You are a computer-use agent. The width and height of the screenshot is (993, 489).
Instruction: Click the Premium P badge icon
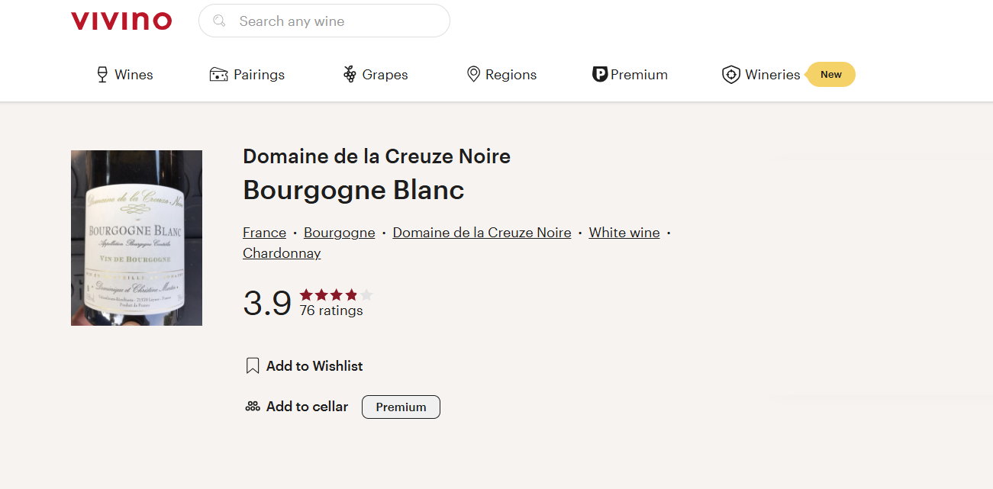click(599, 75)
